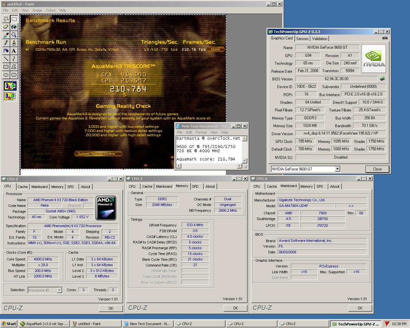Viewport: 410px width, 328px height.
Task: Click the Core Speed value 4000.0 MHz
Action: (43, 259)
